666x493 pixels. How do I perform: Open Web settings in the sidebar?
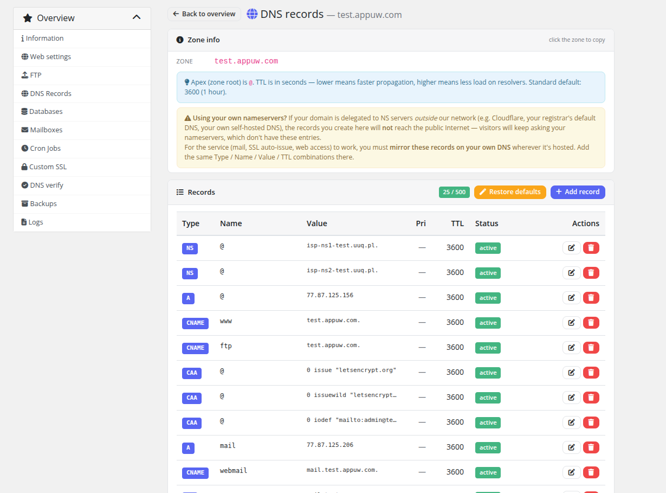click(82, 57)
